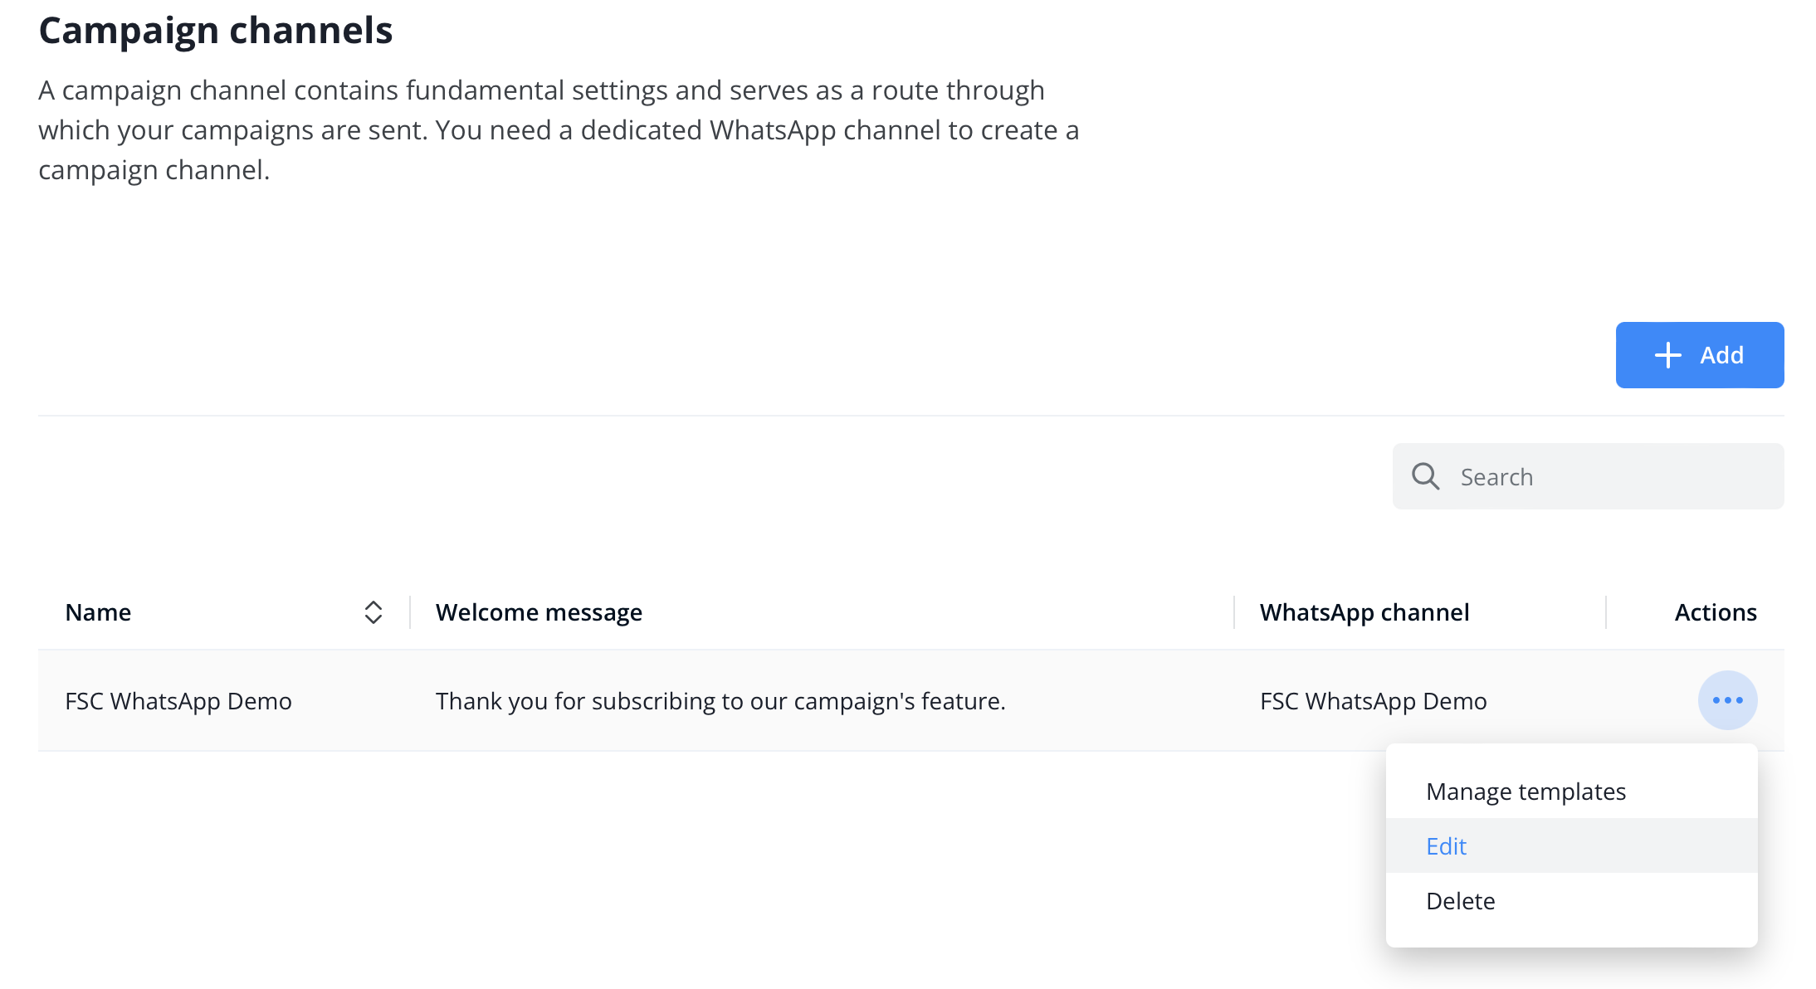Choose Edit in the actions menu

click(x=1446, y=846)
